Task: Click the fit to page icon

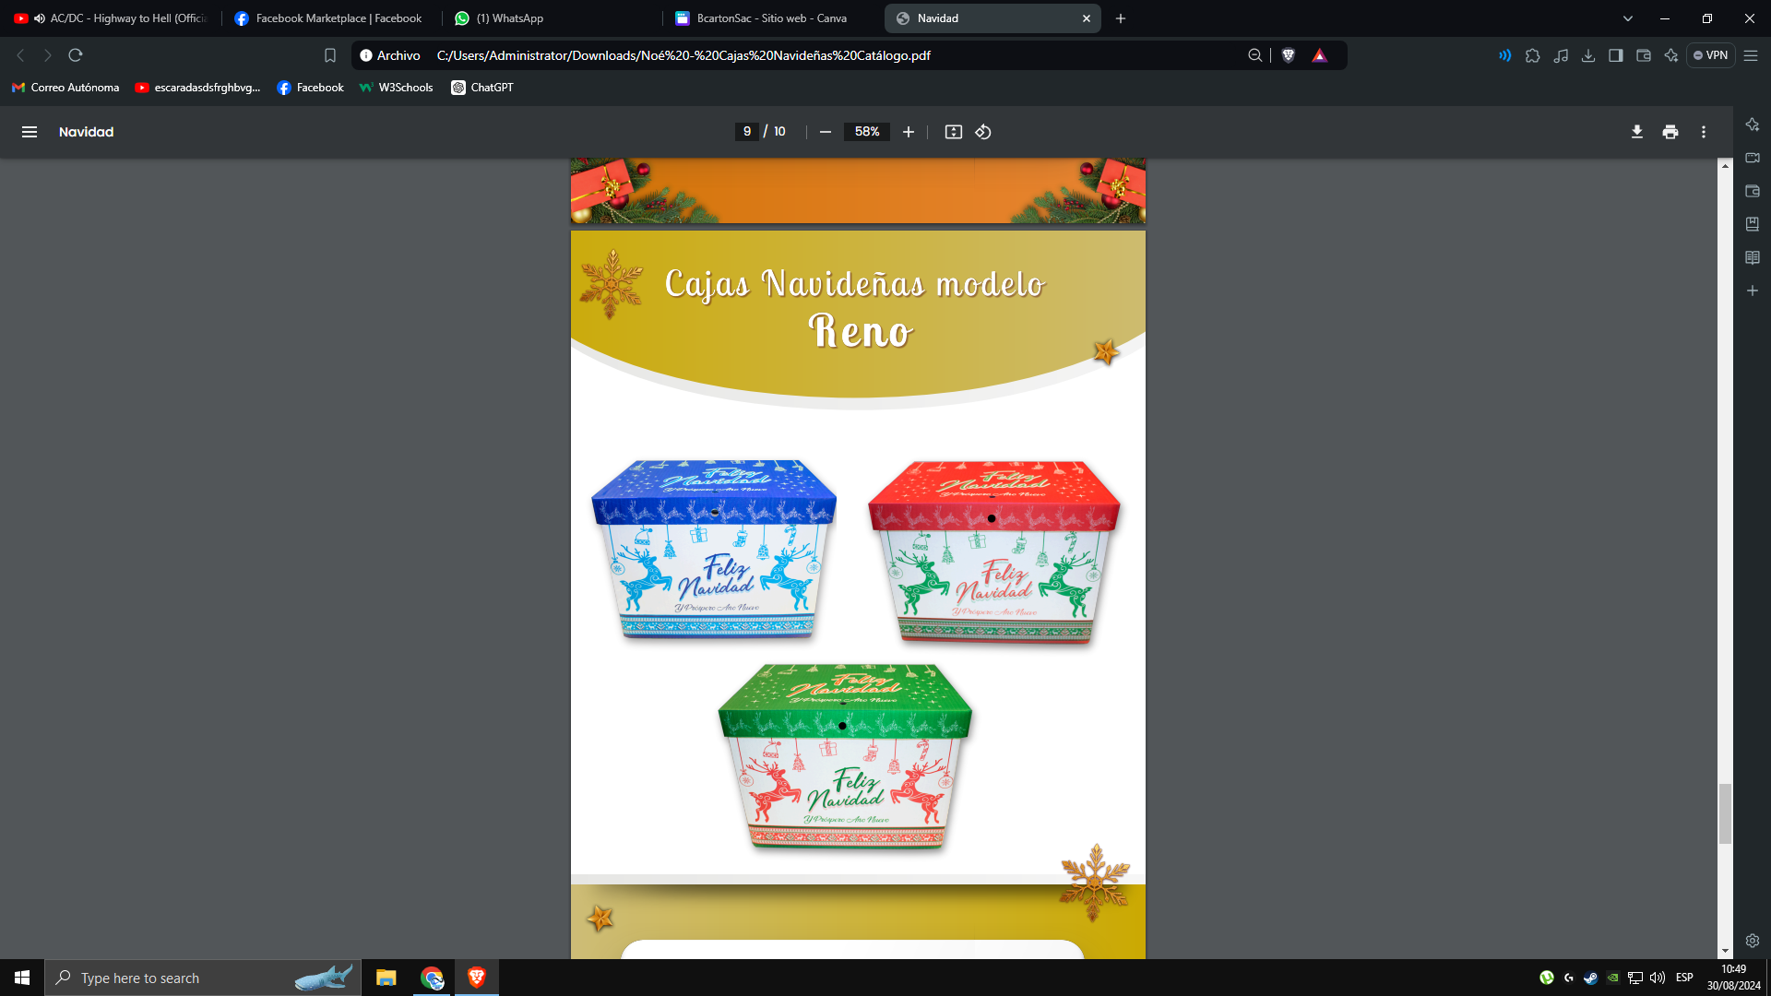Action: [953, 132]
